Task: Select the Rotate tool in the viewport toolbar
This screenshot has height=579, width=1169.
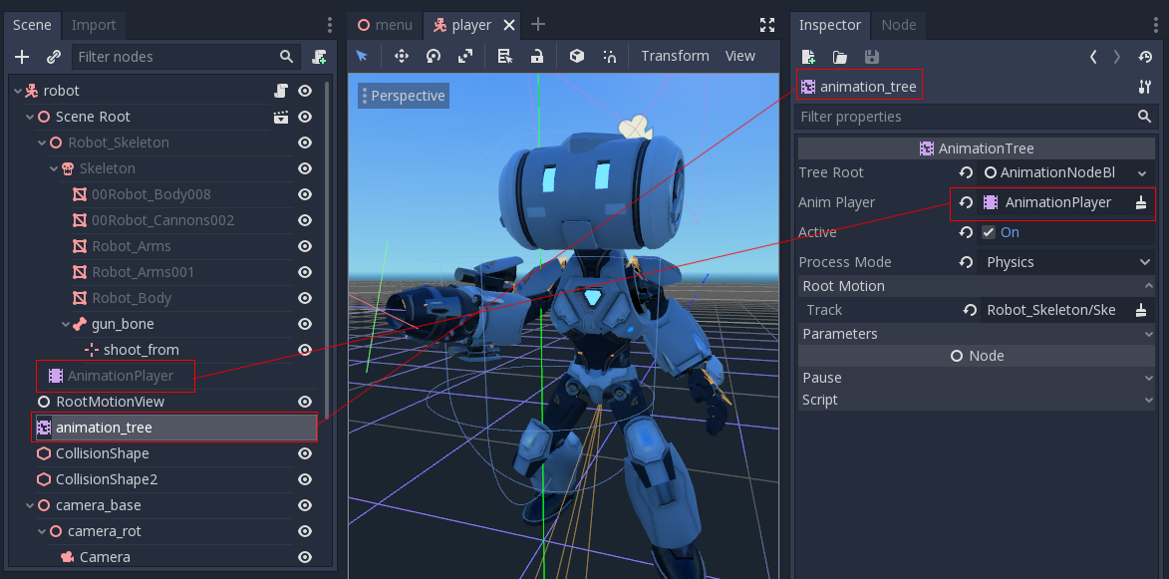Action: pos(433,56)
